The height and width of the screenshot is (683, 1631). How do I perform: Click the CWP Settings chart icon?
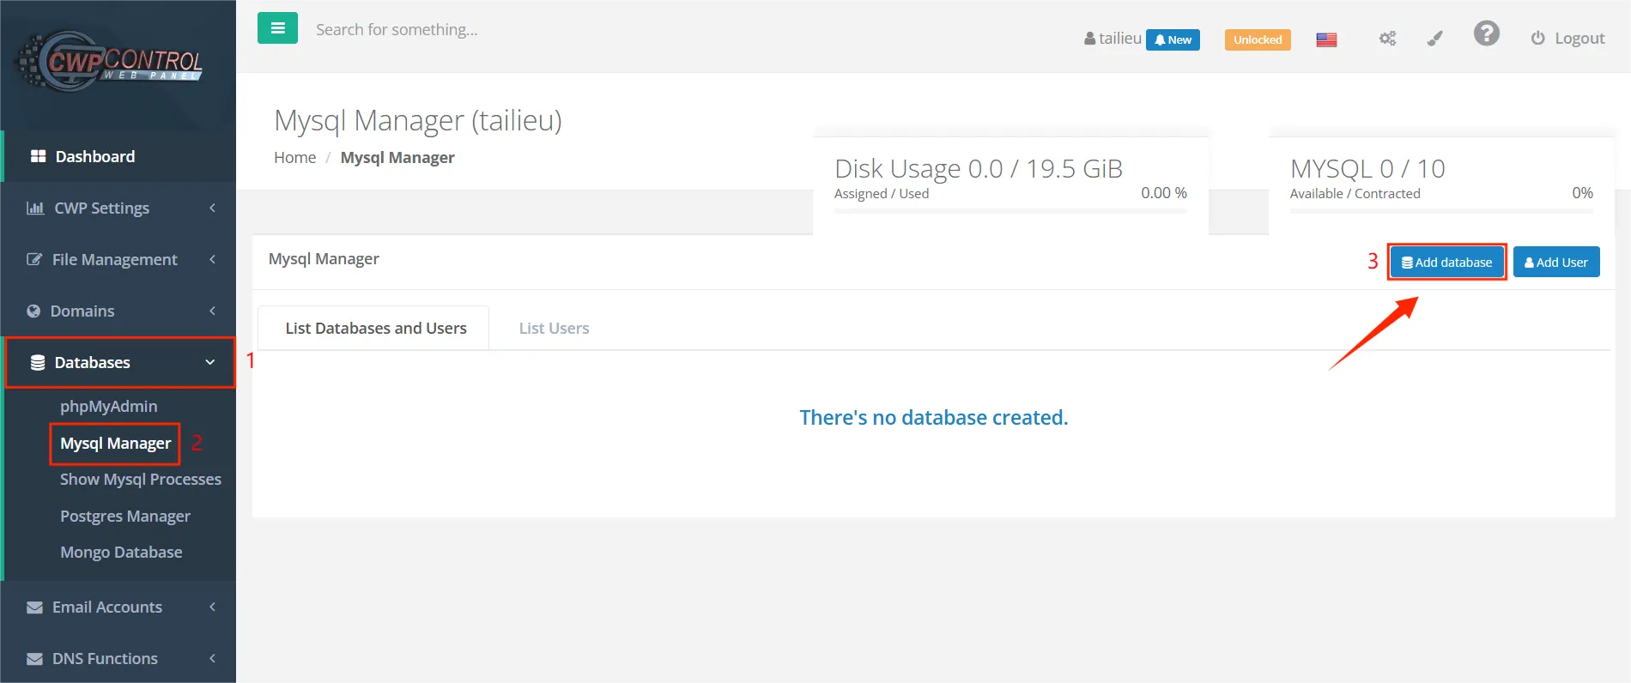35,208
